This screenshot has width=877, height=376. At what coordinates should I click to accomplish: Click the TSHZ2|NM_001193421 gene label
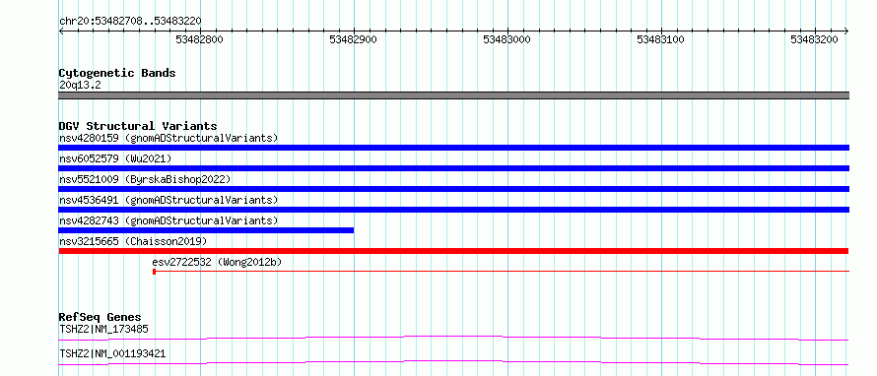coord(112,354)
